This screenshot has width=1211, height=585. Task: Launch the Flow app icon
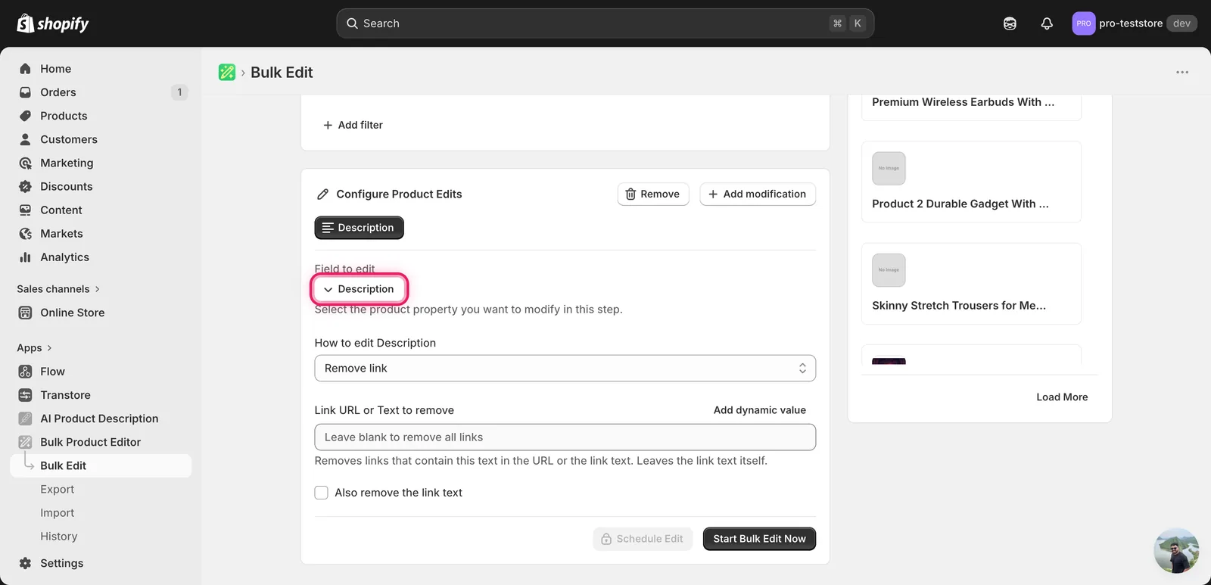pyautogui.click(x=25, y=372)
